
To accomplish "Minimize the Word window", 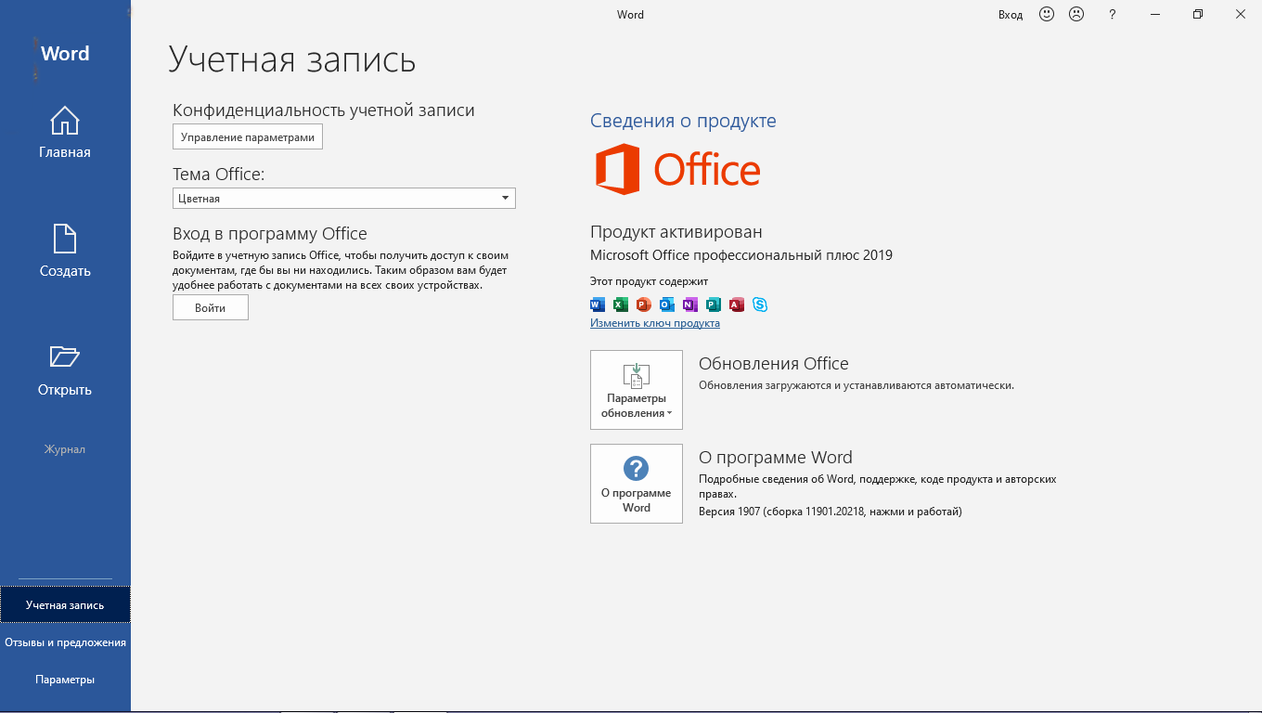I will pos(1155,14).
